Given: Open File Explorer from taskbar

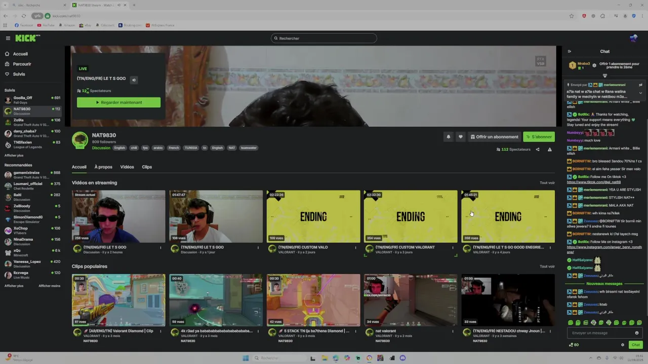Looking at the screenshot, I should 324,358.
